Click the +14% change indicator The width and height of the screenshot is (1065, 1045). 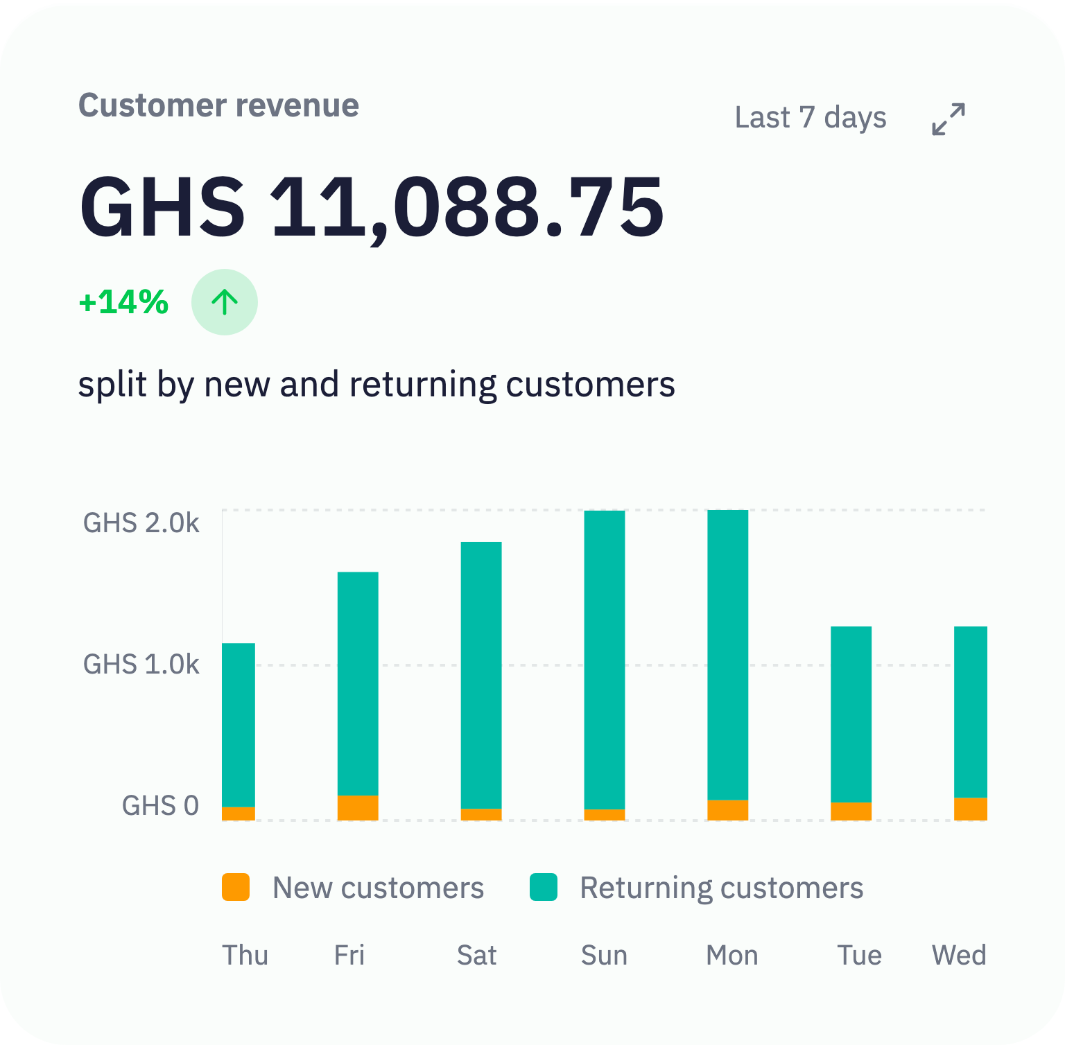pos(123,302)
